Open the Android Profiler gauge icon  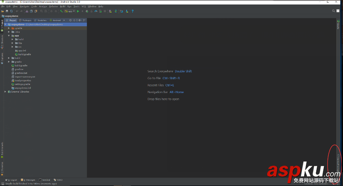tap(96, 11)
